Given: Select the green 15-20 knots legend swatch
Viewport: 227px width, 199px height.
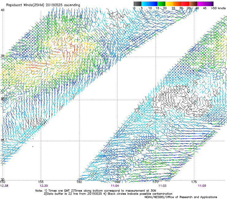Looking at the screenshot, I should (161, 4).
